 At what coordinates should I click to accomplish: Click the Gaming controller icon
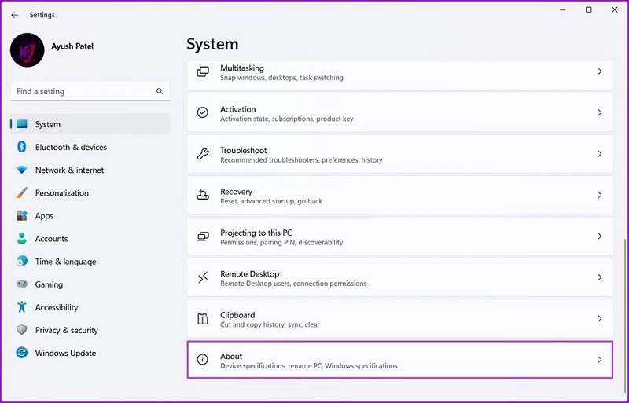coord(21,284)
